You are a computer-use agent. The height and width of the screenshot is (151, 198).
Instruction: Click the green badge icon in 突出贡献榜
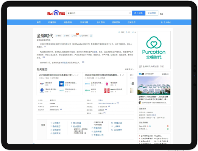168,129
